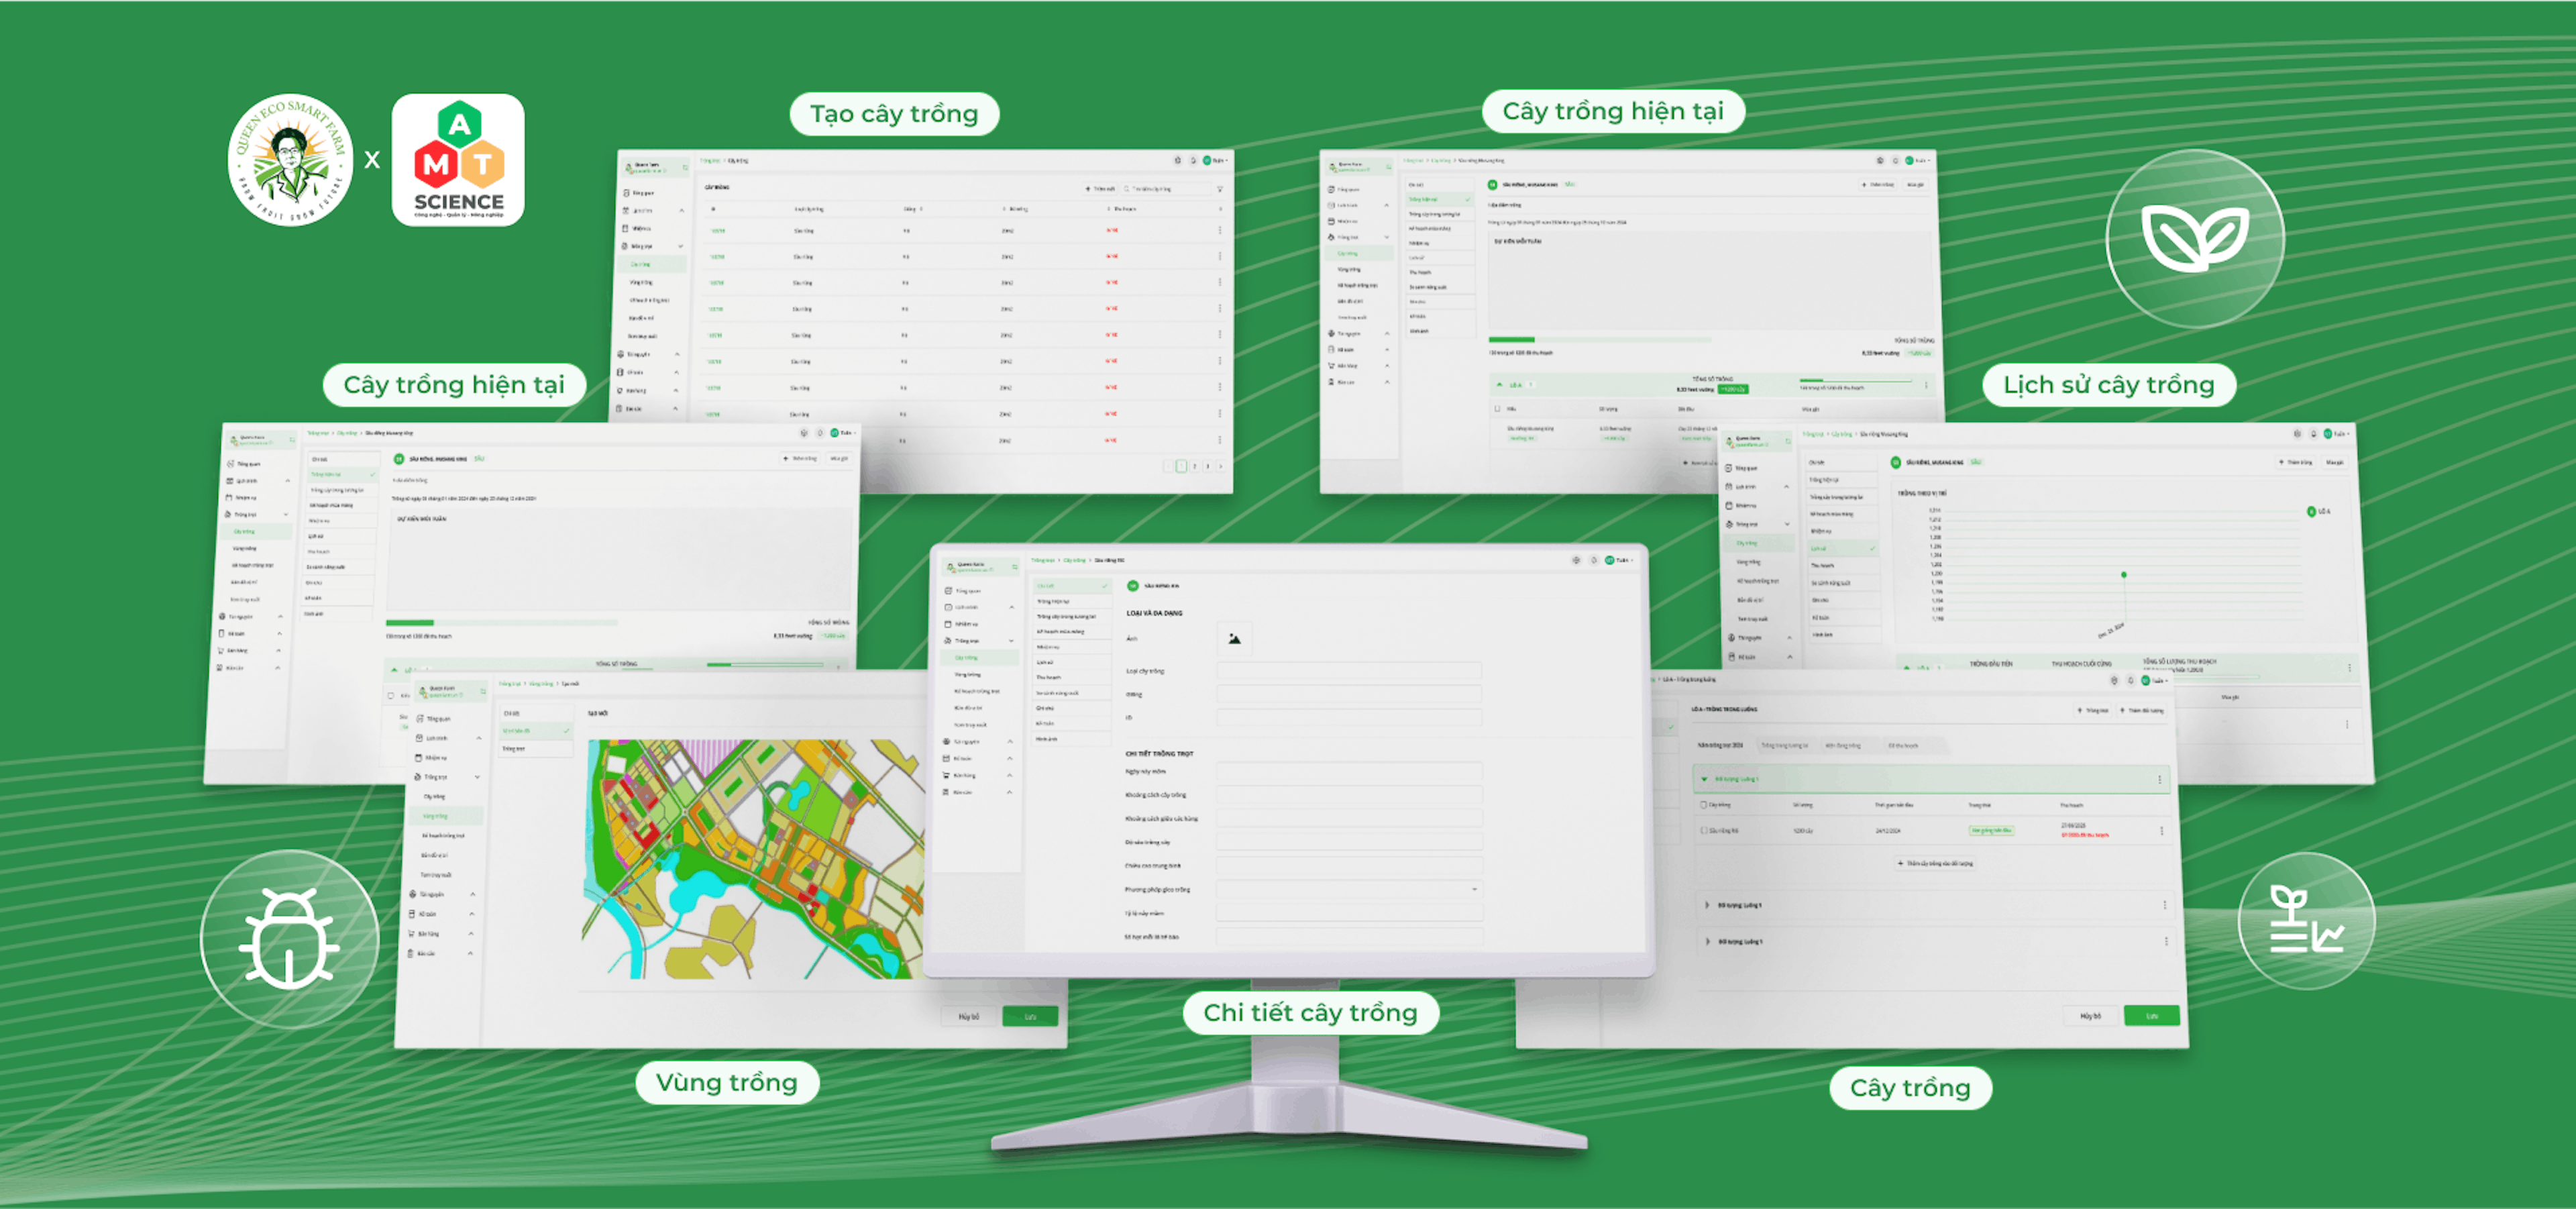Screen dimensions: 2576x1209
Task: Open Phương pháp gieo trồng dropdown
Action: click(1349, 889)
